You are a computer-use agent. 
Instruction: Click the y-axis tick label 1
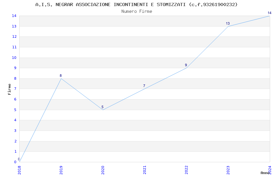point(15,152)
